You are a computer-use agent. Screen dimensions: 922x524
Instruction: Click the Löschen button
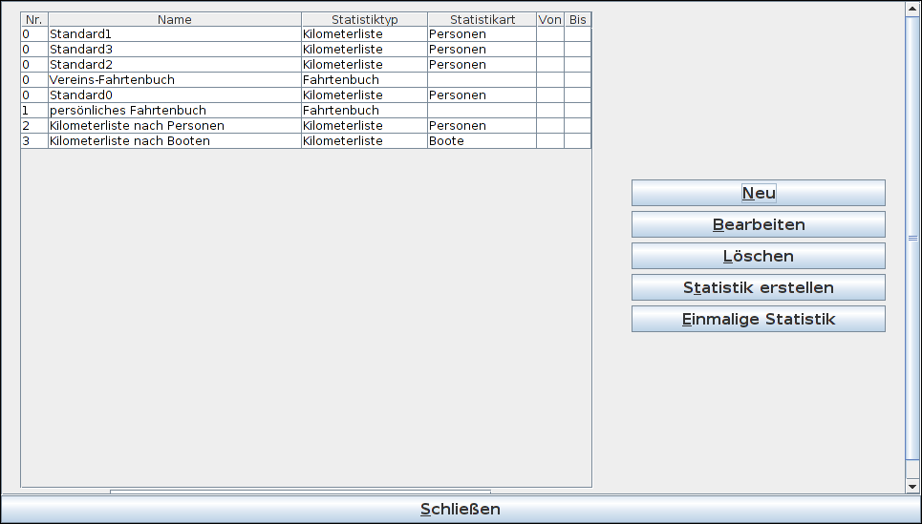coord(758,256)
